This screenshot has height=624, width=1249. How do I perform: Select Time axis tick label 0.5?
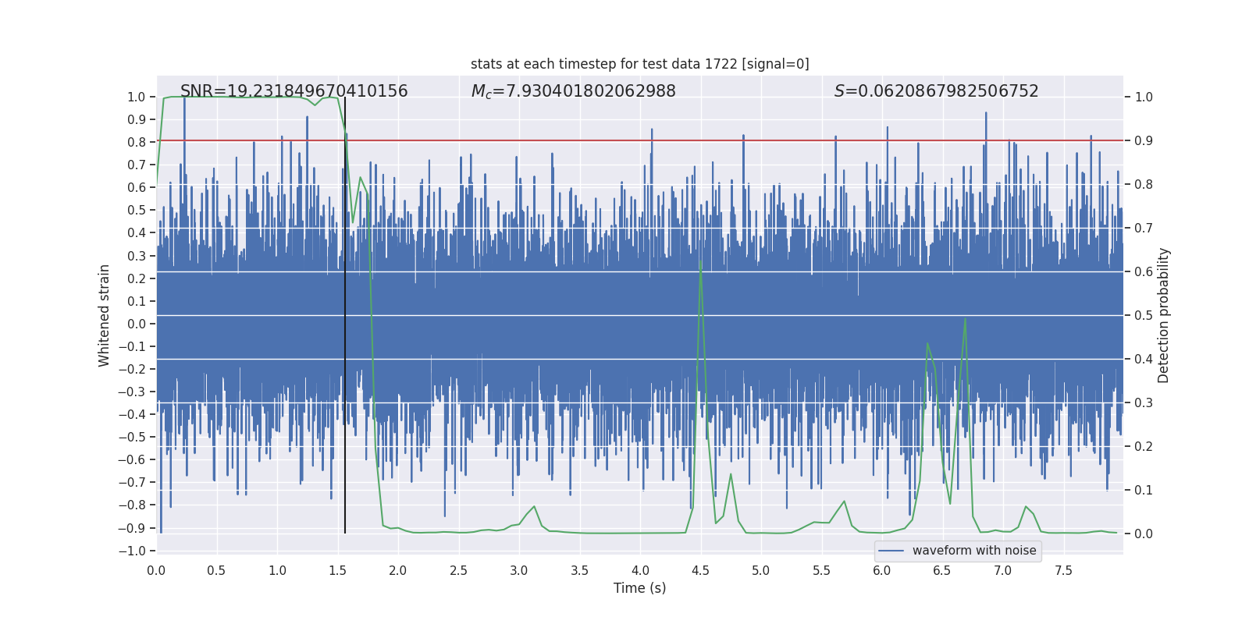point(216,570)
